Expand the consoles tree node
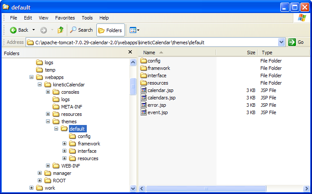This screenshot has height=194, width=312. click(48, 92)
